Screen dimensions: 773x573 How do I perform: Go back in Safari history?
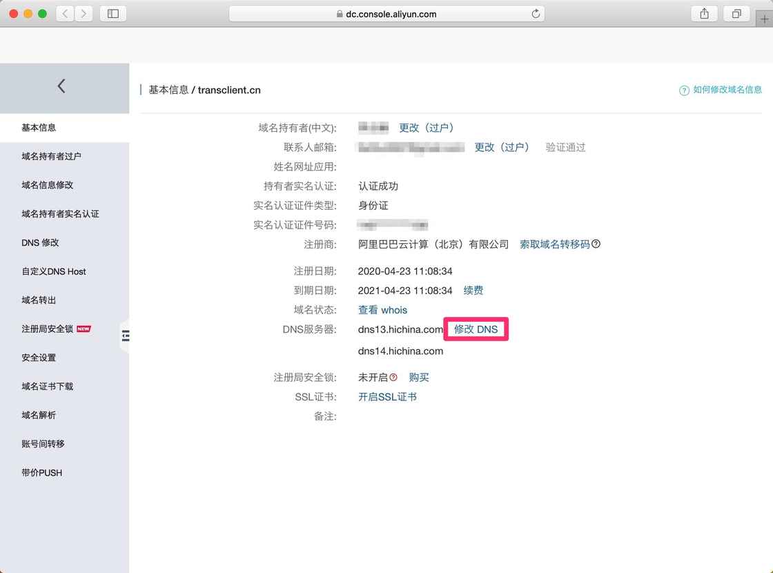click(65, 14)
